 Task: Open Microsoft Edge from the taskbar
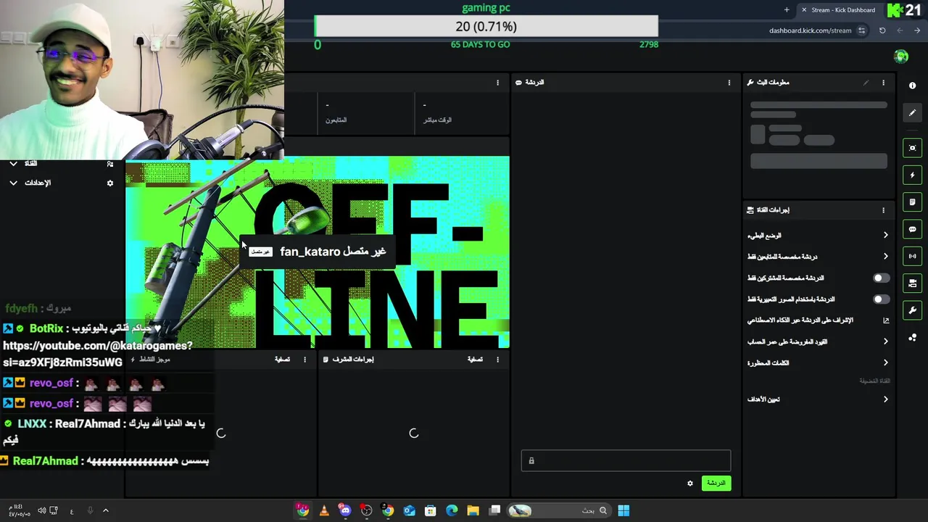(x=452, y=510)
